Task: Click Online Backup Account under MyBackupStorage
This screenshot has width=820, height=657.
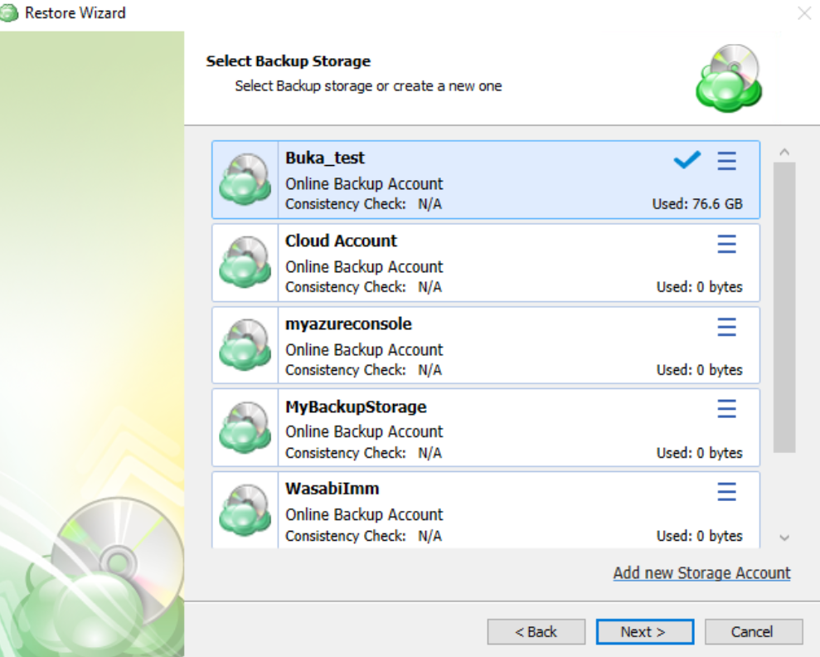Action: pyautogui.click(x=364, y=431)
